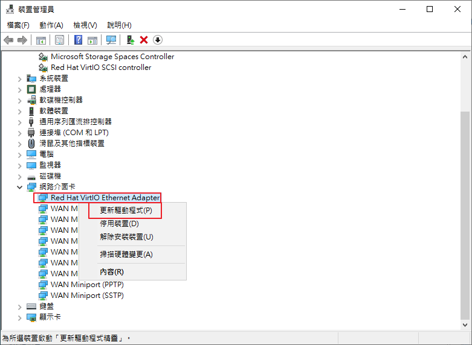
Task: Open the 檔案(F) menu
Action: click(18, 25)
